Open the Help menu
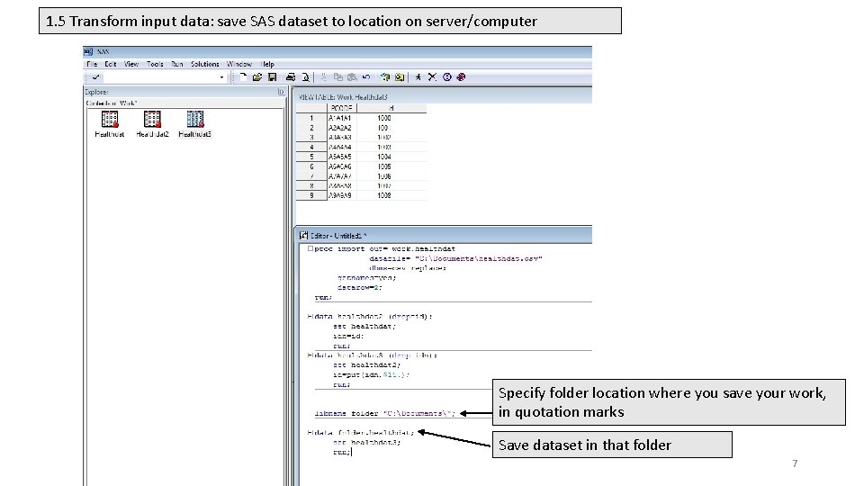Viewport: 864px width, 486px height. point(267,64)
